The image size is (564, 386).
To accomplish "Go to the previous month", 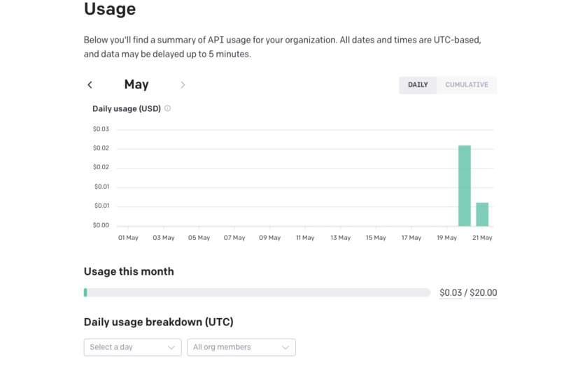I will pyautogui.click(x=90, y=85).
